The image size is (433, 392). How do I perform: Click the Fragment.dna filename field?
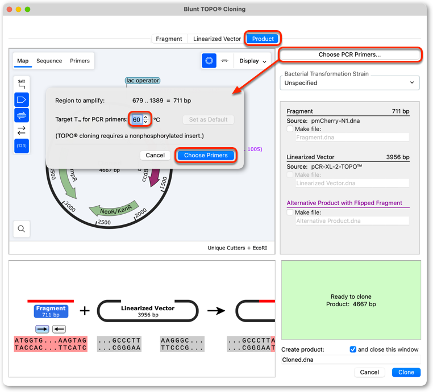[x=352, y=137]
